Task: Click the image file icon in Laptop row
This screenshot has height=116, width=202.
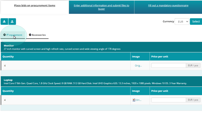Action: tap(134, 100)
